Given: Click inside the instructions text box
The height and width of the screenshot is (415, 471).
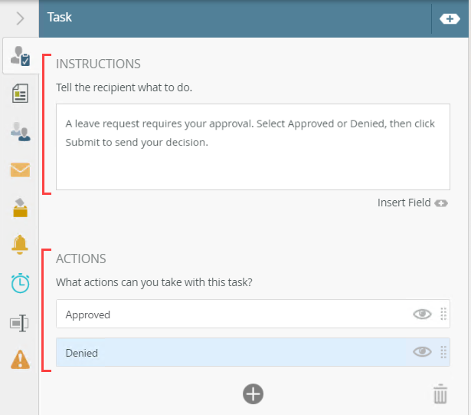Looking at the screenshot, I should [253, 147].
